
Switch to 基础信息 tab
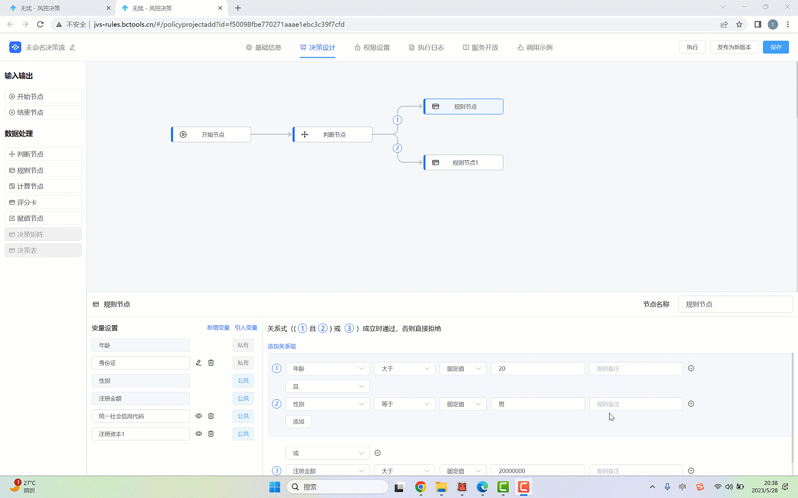tap(264, 47)
